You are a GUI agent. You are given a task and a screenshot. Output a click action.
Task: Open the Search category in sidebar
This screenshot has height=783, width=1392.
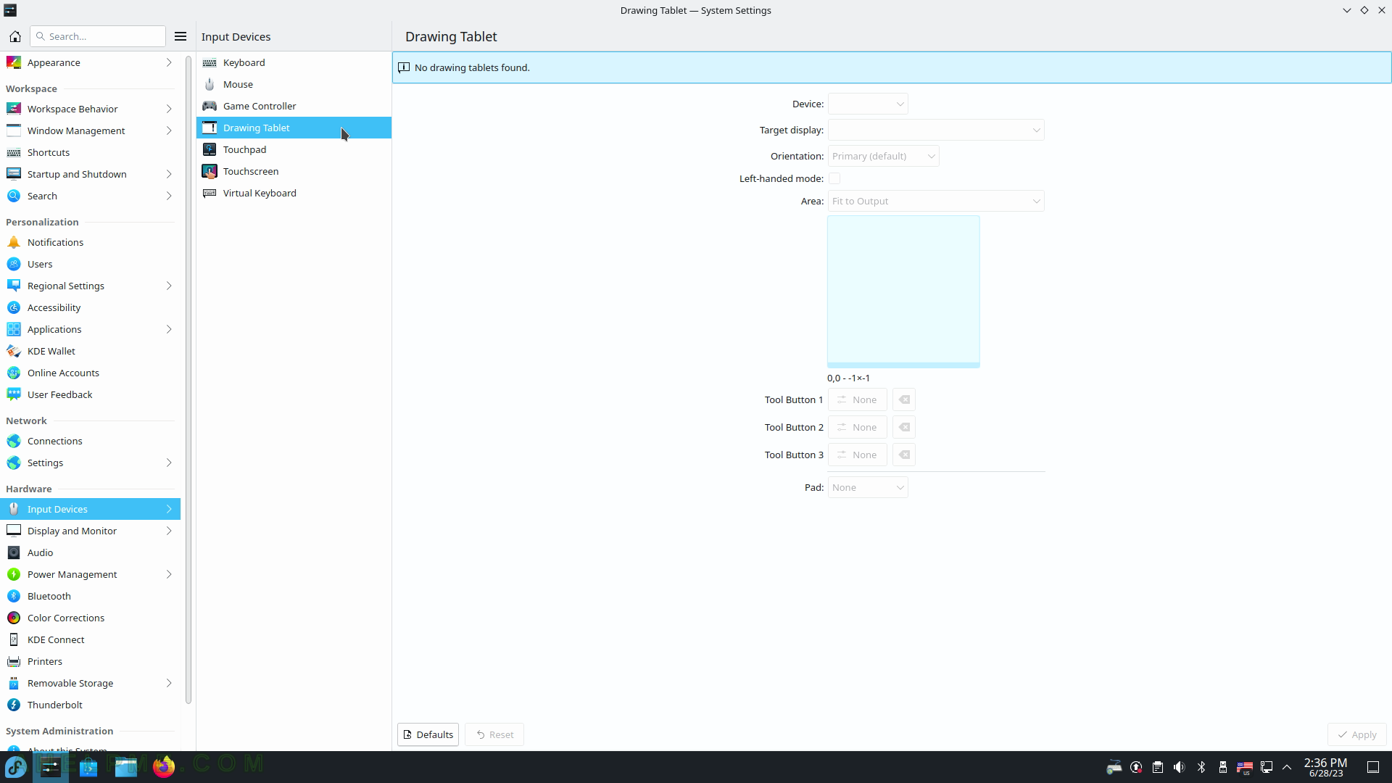tap(91, 196)
